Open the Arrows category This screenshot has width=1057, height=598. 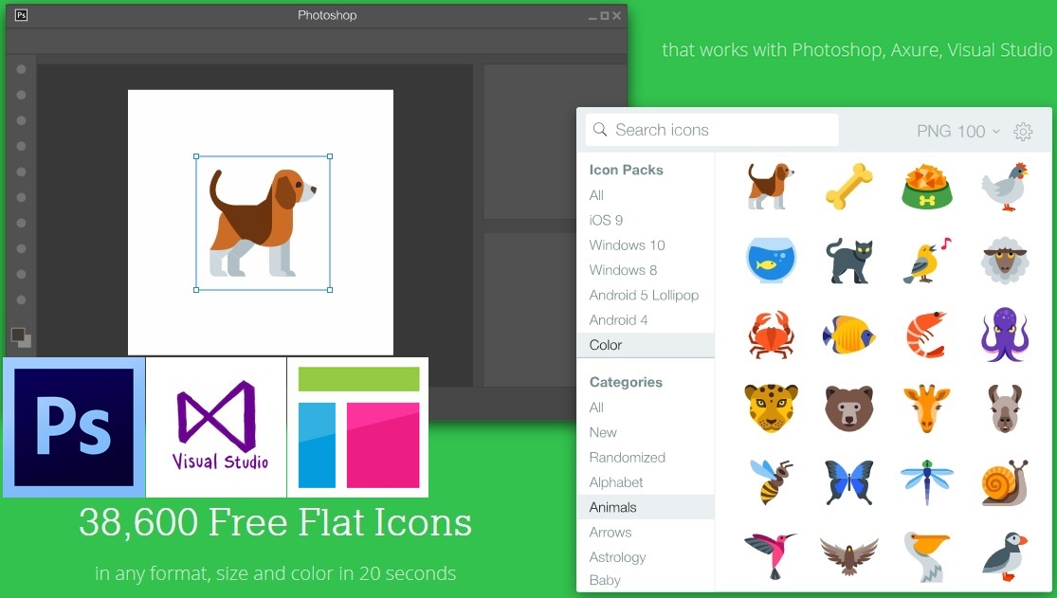click(610, 533)
